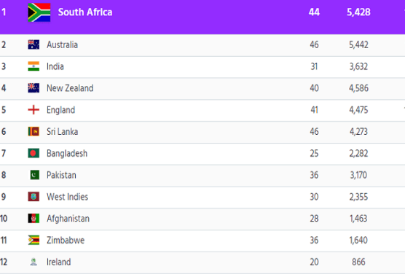Viewport: 405px width, 277px height.
Task: Open the Australia team link
Action: coord(62,44)
